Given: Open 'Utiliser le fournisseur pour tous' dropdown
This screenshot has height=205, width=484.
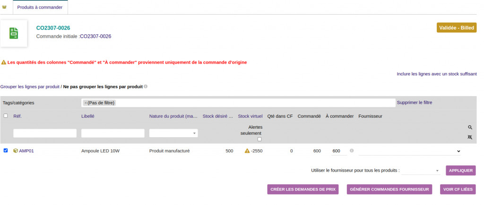Looking at the screenshot, I should [421, 171].
